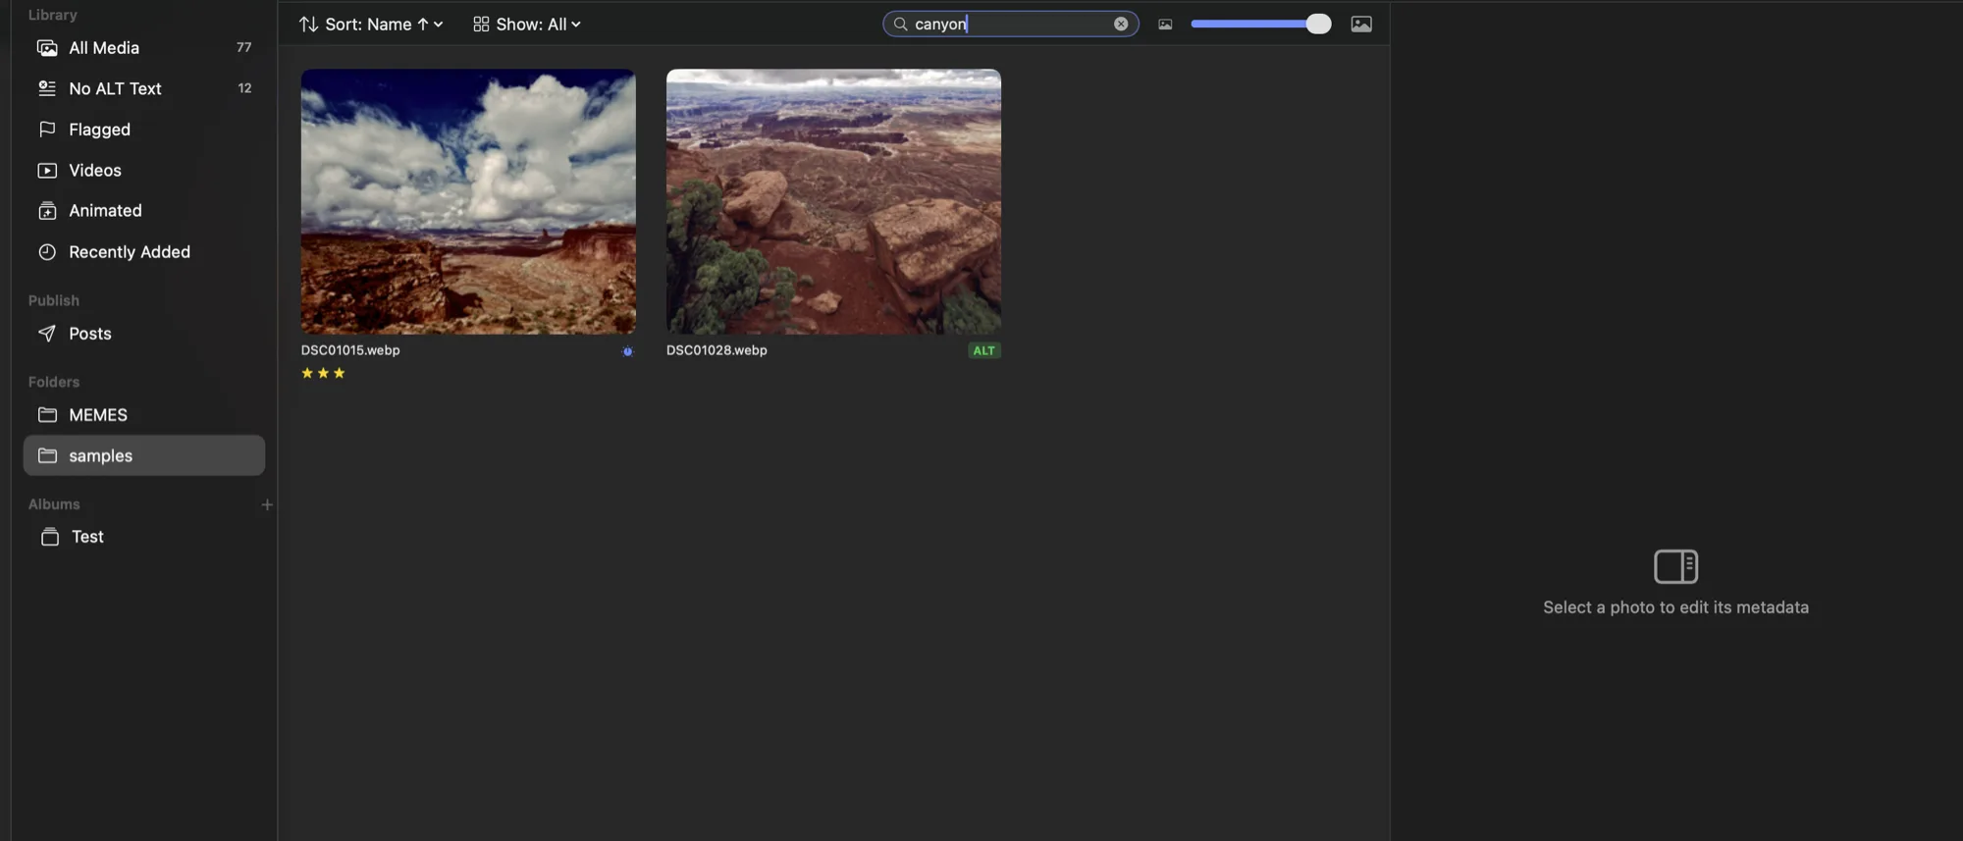Open the Show: All filter dropdown
The height and width of the screenshot is (841, 1963).
click(x=527, y=24)
